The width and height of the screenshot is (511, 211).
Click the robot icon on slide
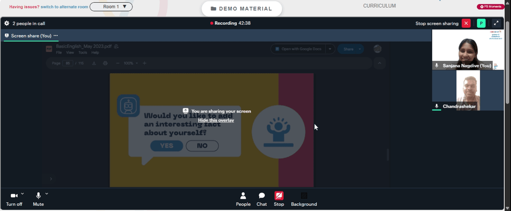coord(128,106)
